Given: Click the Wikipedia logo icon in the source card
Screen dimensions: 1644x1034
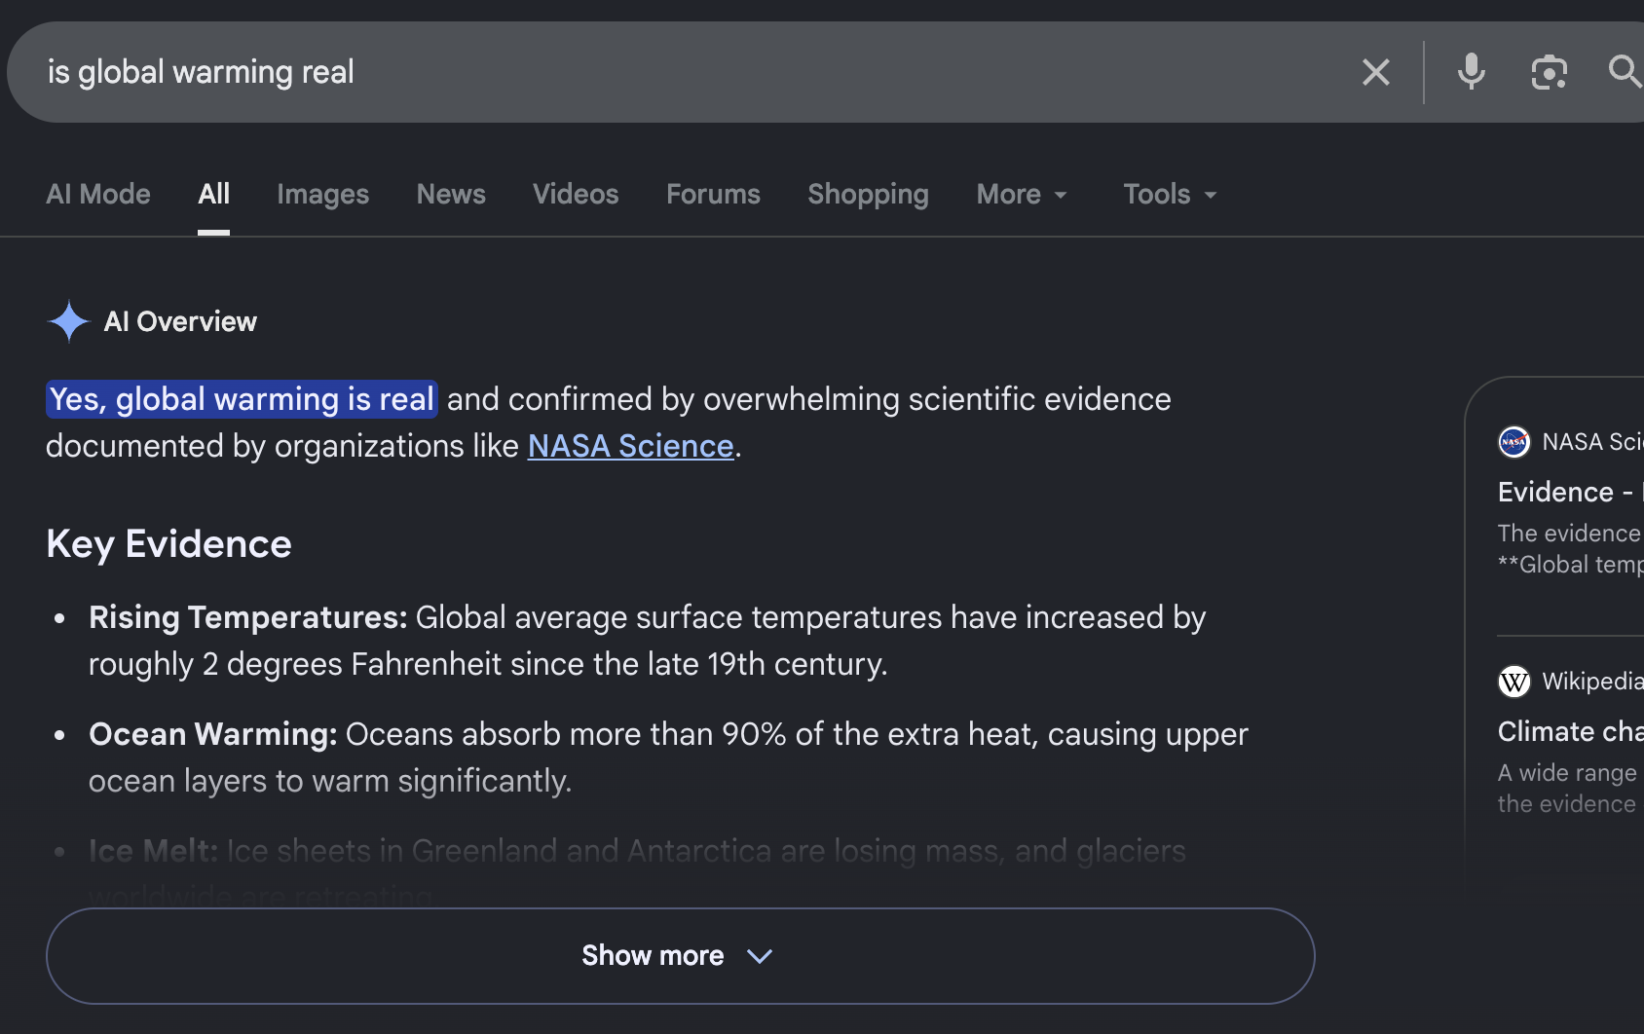Looking at the screenshot, I should [1513, 682].
